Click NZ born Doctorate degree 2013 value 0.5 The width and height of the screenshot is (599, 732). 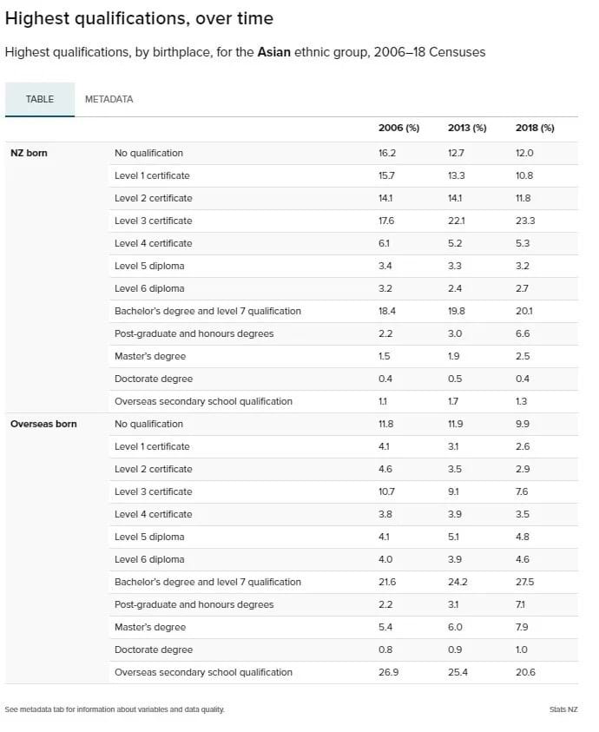455,379
